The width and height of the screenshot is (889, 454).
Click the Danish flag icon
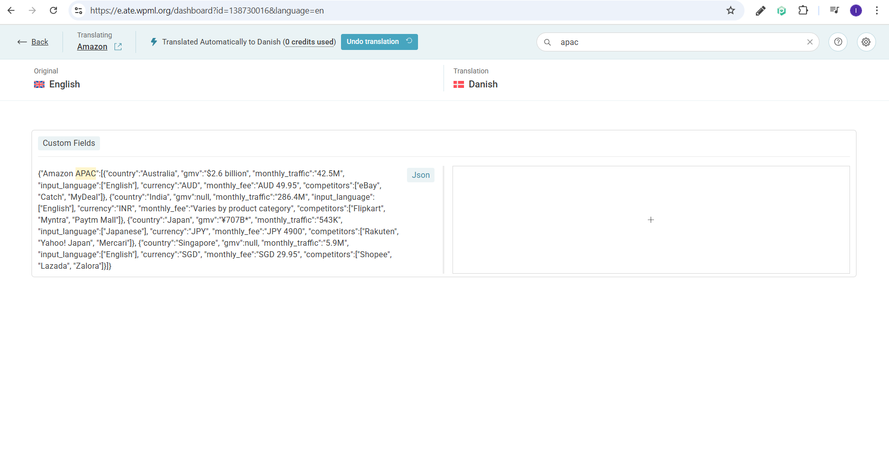[x=458, y=84]
